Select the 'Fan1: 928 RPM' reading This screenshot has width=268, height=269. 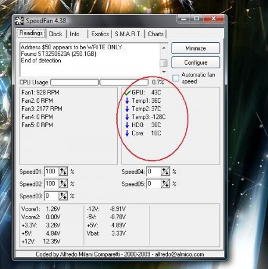point(40,93)
